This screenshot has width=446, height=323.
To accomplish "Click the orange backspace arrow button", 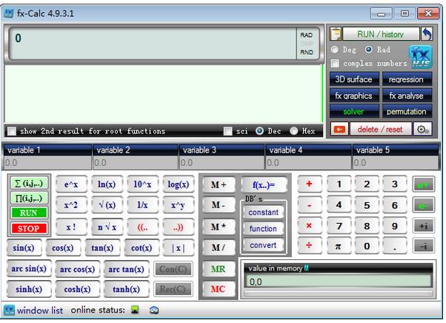I will point(339,130).
